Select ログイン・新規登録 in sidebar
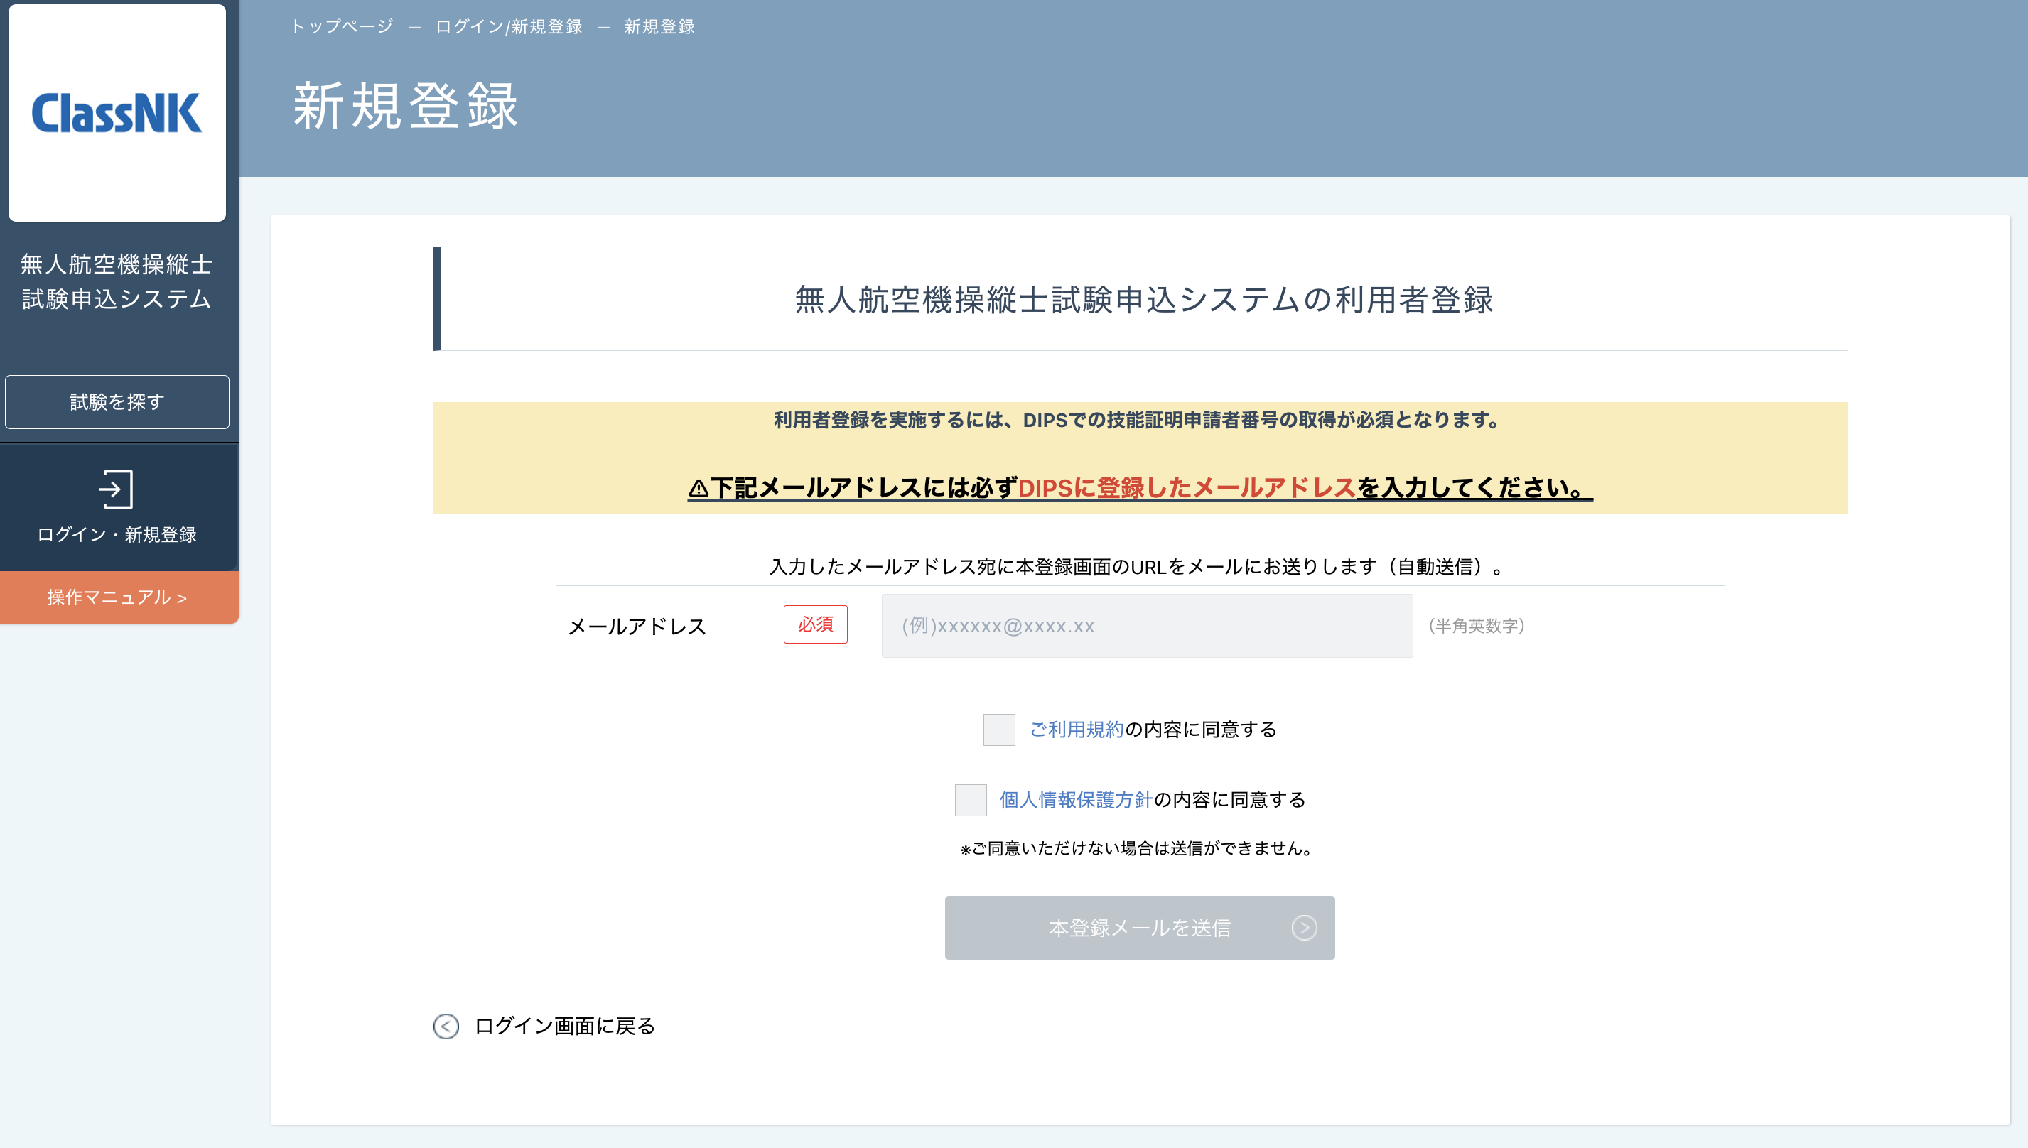Image resolution: width=2028 pixels, height=1148 pixels. 117,507
